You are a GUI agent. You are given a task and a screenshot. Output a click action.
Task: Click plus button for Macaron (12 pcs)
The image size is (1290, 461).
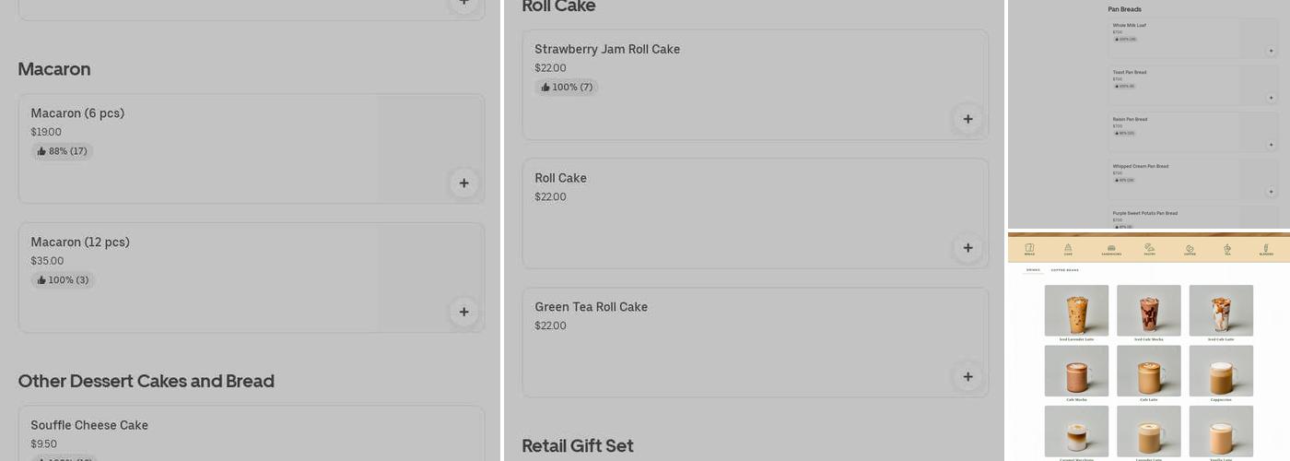coord(463,312)
